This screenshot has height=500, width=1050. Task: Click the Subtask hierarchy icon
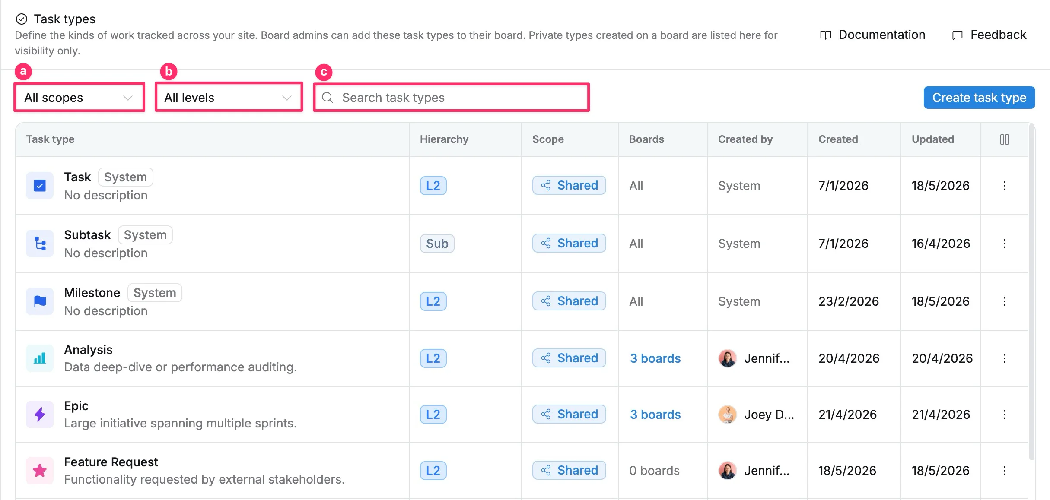click(x=40, y=244)
